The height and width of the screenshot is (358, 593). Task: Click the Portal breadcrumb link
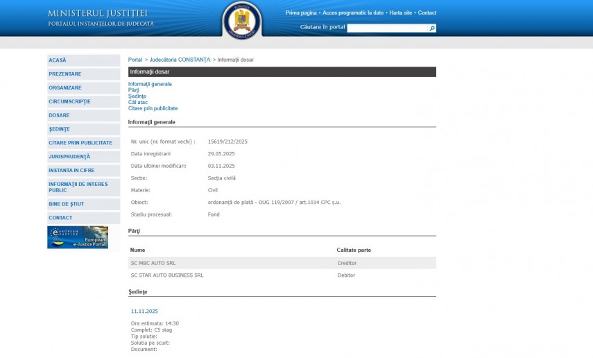[135, 60]
